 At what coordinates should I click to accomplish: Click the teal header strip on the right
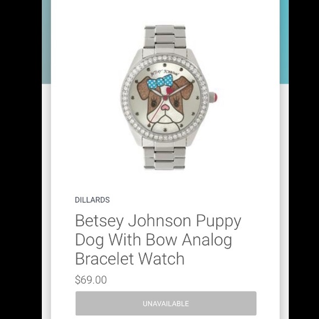284,42
